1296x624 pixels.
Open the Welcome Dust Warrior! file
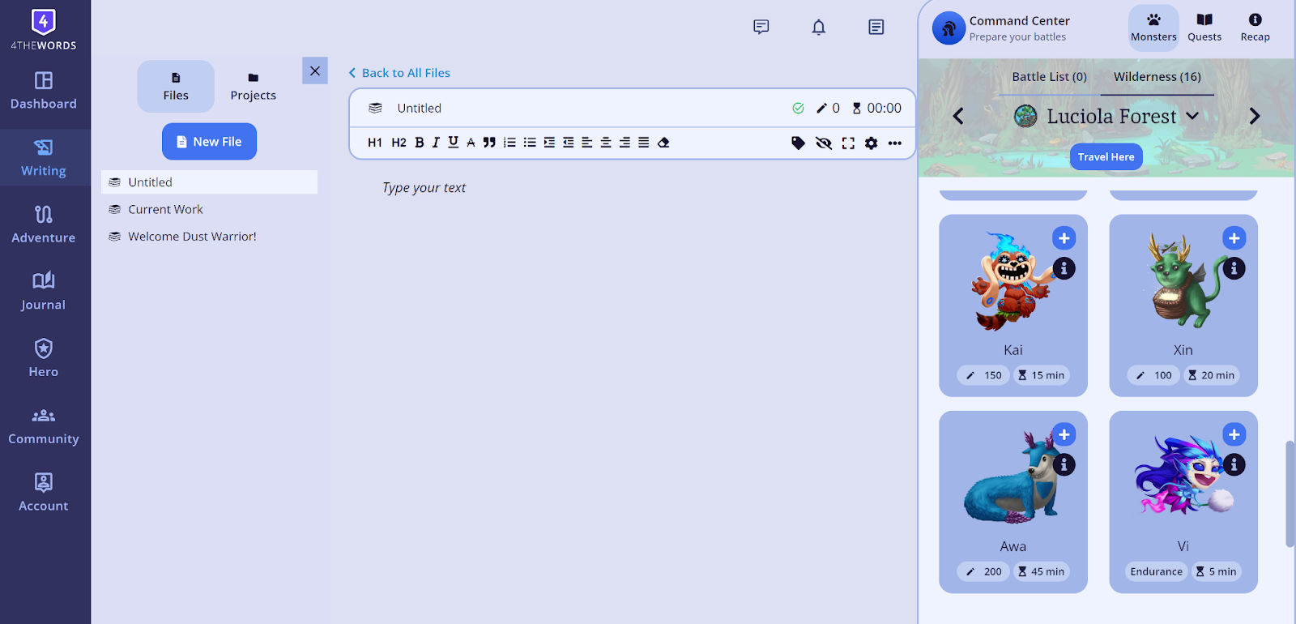(x=209, y=237)
